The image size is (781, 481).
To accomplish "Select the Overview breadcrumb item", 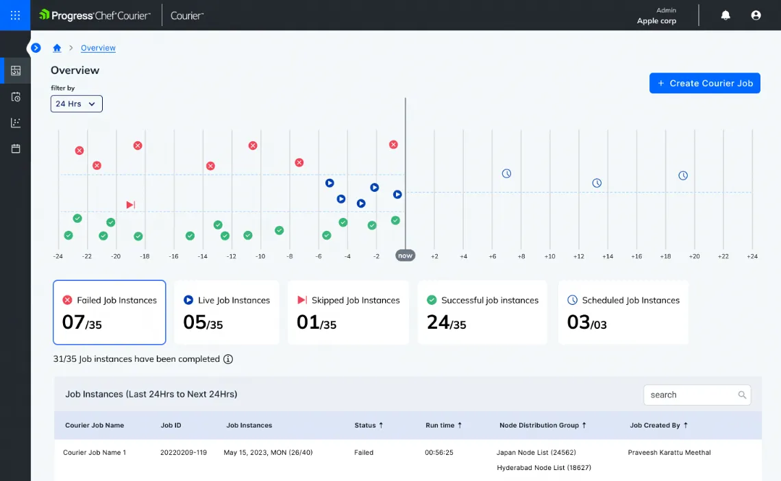I will [x=98, y=48].
